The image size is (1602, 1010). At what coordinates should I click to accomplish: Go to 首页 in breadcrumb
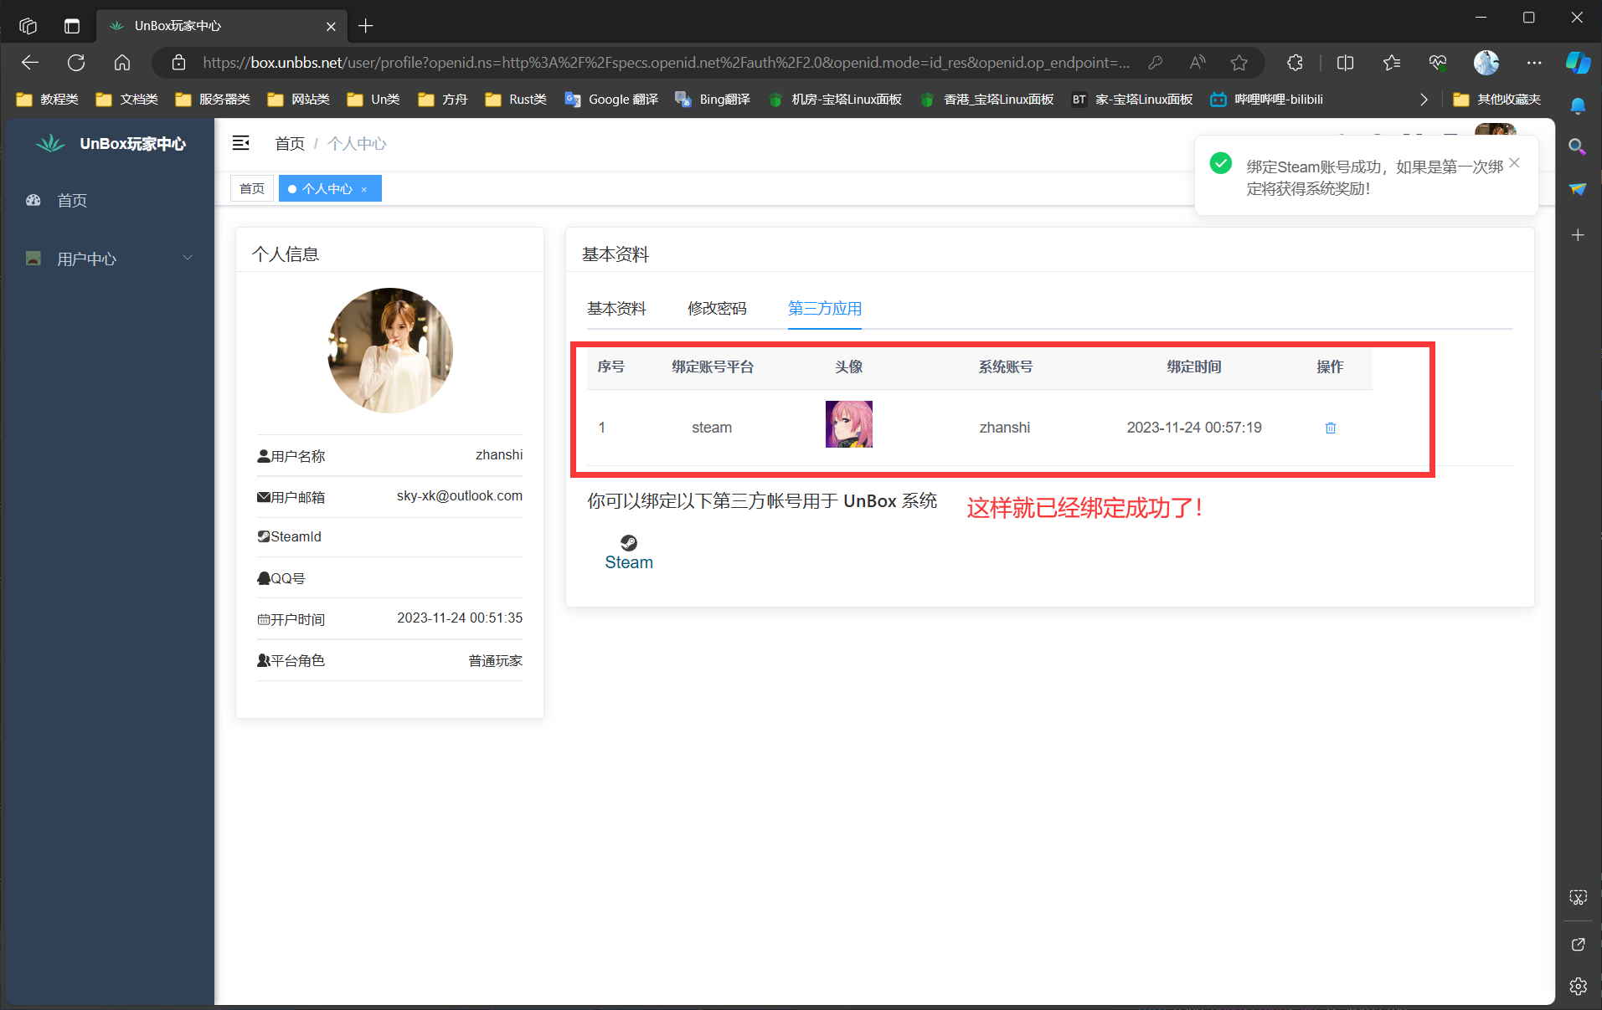290,144
